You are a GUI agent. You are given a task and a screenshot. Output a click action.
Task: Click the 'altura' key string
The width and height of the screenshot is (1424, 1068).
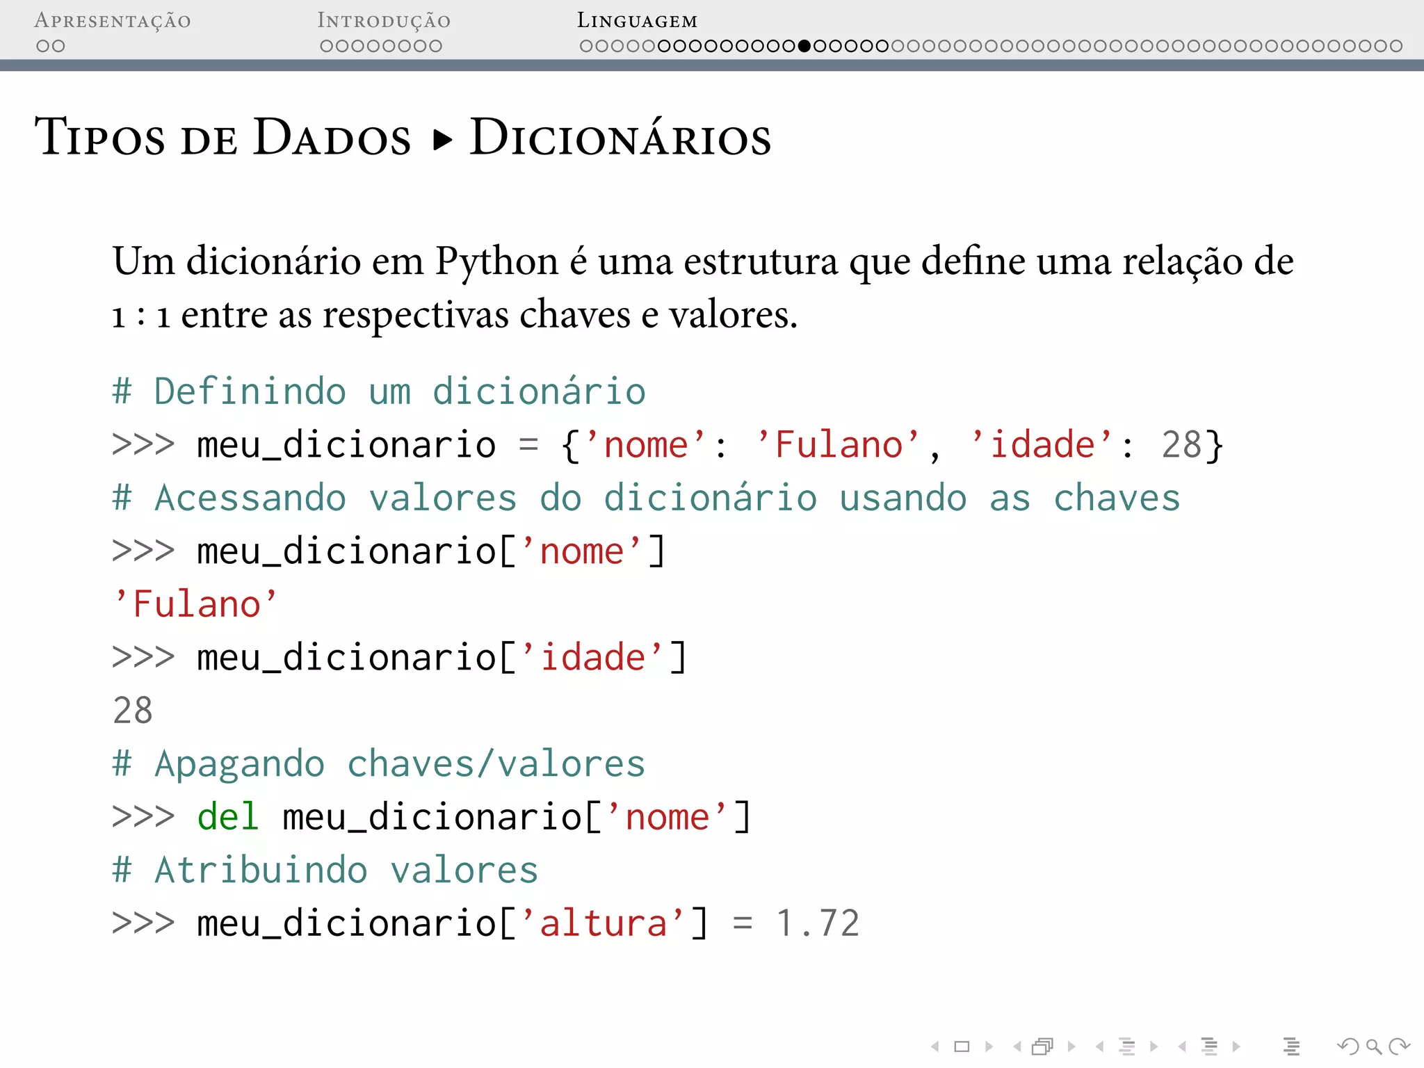pos(604,923)
